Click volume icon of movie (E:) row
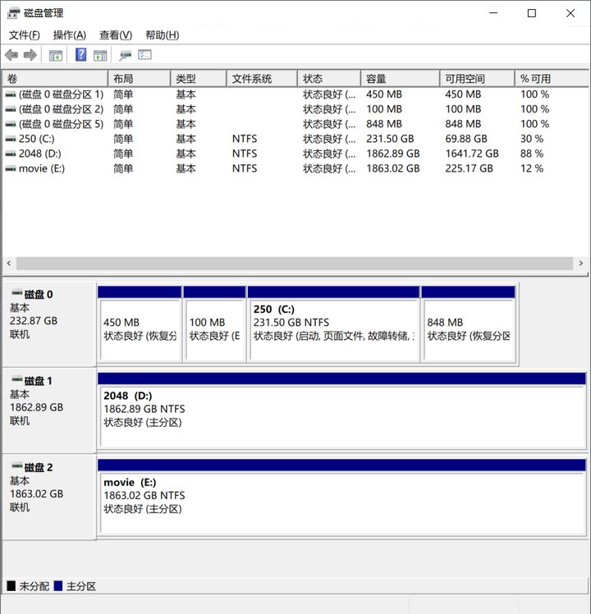This screenshot has height=614, width=591. pos(11,169)
